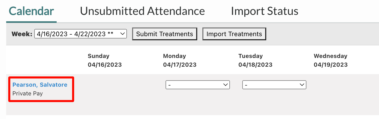Select the 04/17/2023 date under Monday
Image resolution: width=379 pixels, height=119 pixels.
click(x=180, y=65)
